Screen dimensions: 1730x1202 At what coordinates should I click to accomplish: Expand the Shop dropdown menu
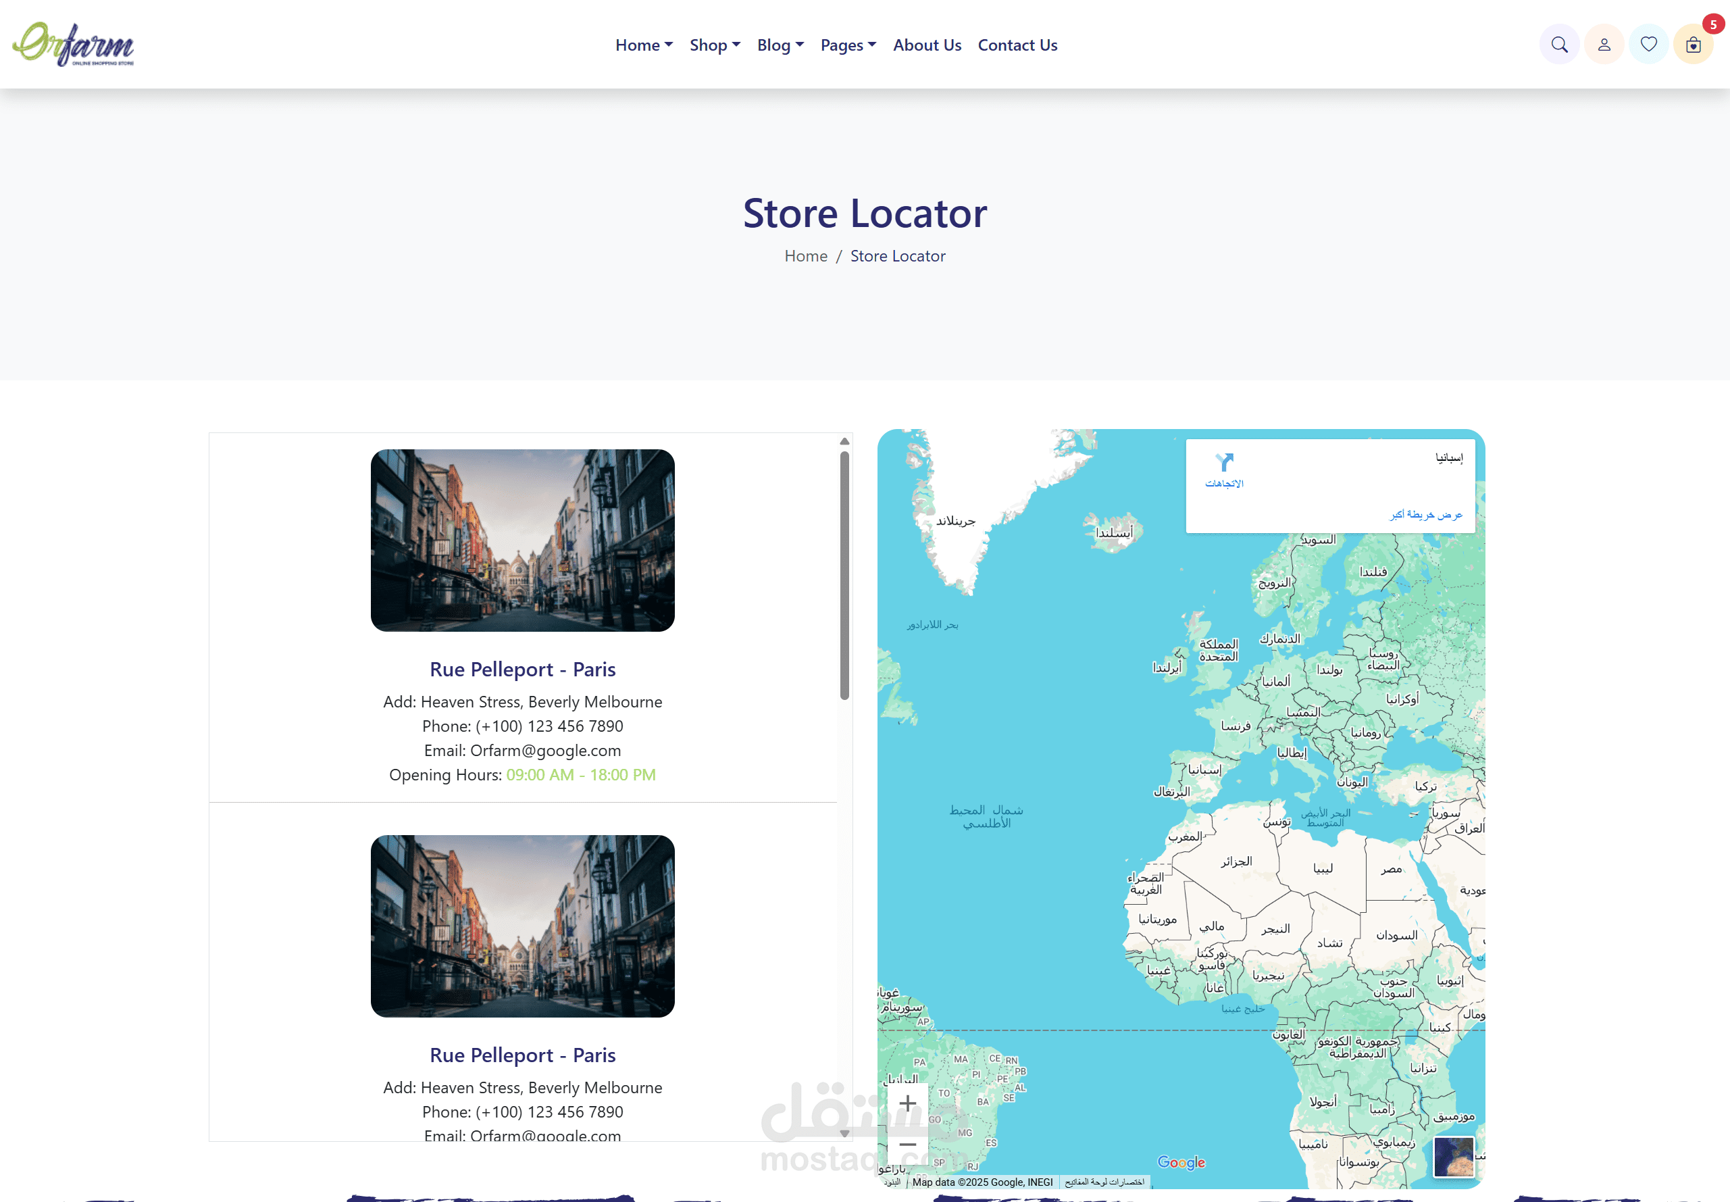pos(715,45)
